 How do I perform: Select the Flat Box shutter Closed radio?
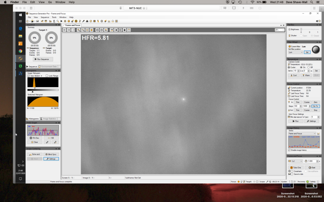(312, 36)
